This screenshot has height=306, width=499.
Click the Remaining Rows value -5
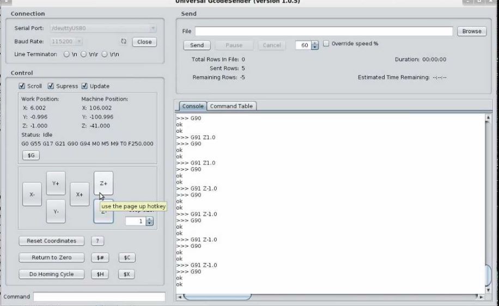pyautogui.click(x=242, y=77)
